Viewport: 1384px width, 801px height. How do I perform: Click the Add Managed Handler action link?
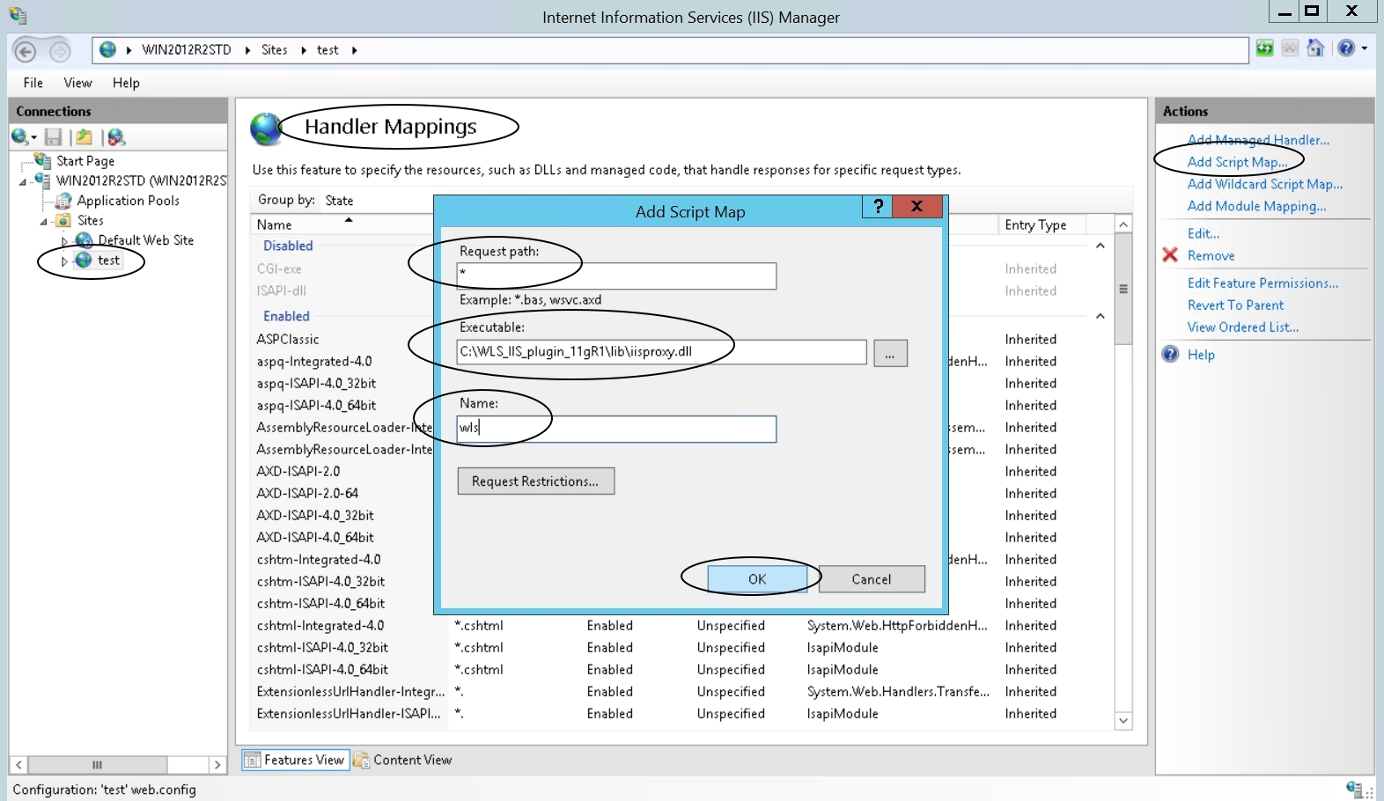[1258, 140]
